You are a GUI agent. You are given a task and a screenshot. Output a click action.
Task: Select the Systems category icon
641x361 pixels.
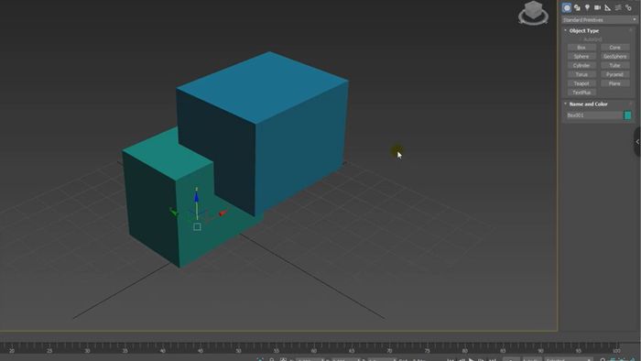click(x=628, y=7)
